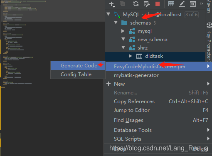
Task: Click the Edit source pencil icon
Action: coord(182,4)
